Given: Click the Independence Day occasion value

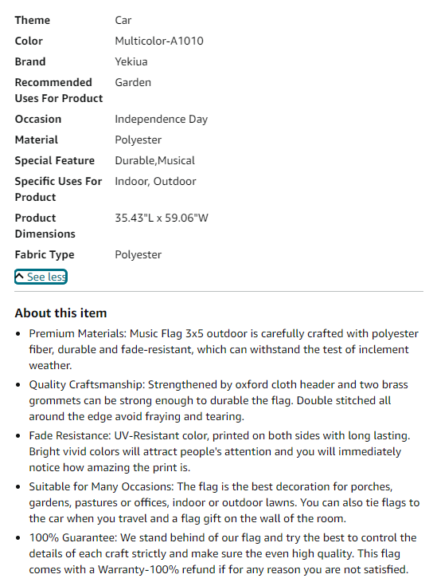Looking at the screenshot, I should coord(162,120).
